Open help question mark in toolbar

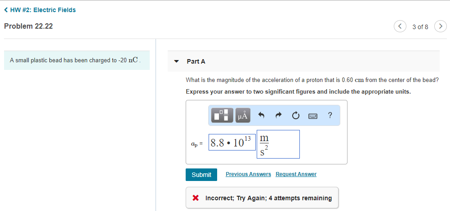[x=330, y=115]
